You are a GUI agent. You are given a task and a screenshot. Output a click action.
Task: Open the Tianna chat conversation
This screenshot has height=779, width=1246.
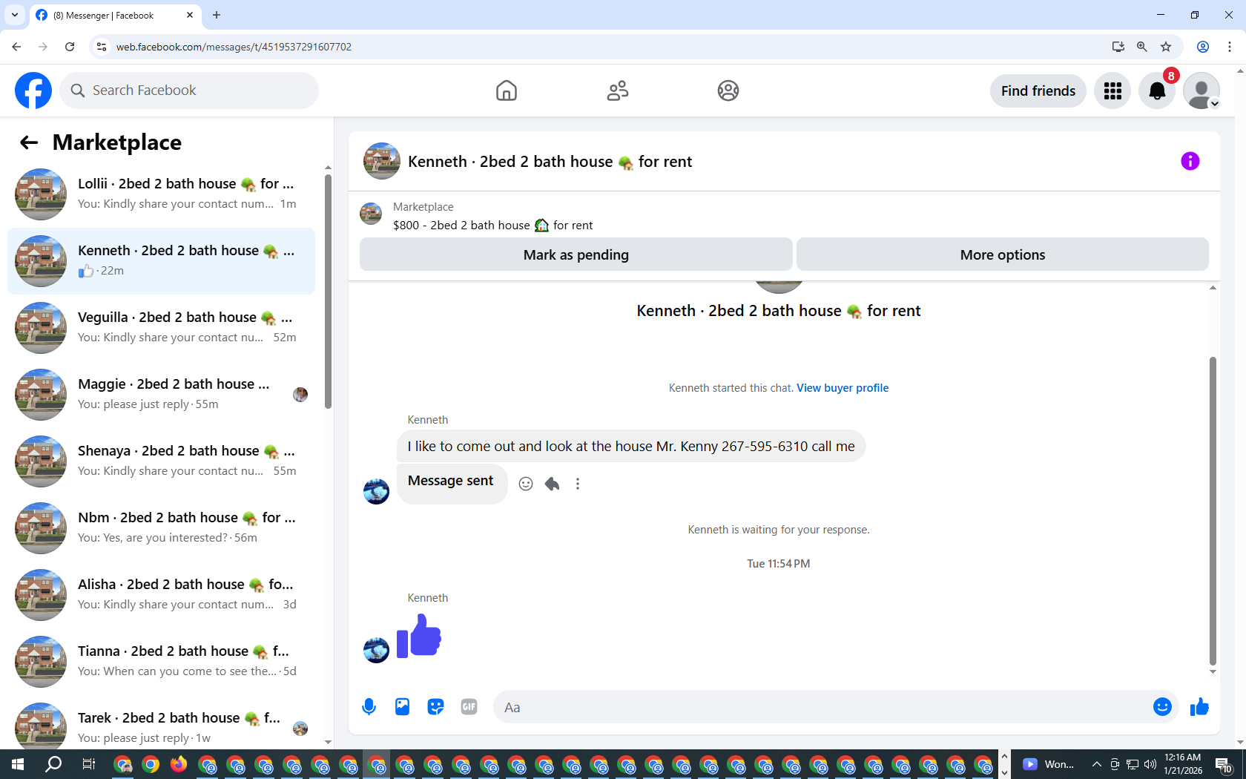161,662
